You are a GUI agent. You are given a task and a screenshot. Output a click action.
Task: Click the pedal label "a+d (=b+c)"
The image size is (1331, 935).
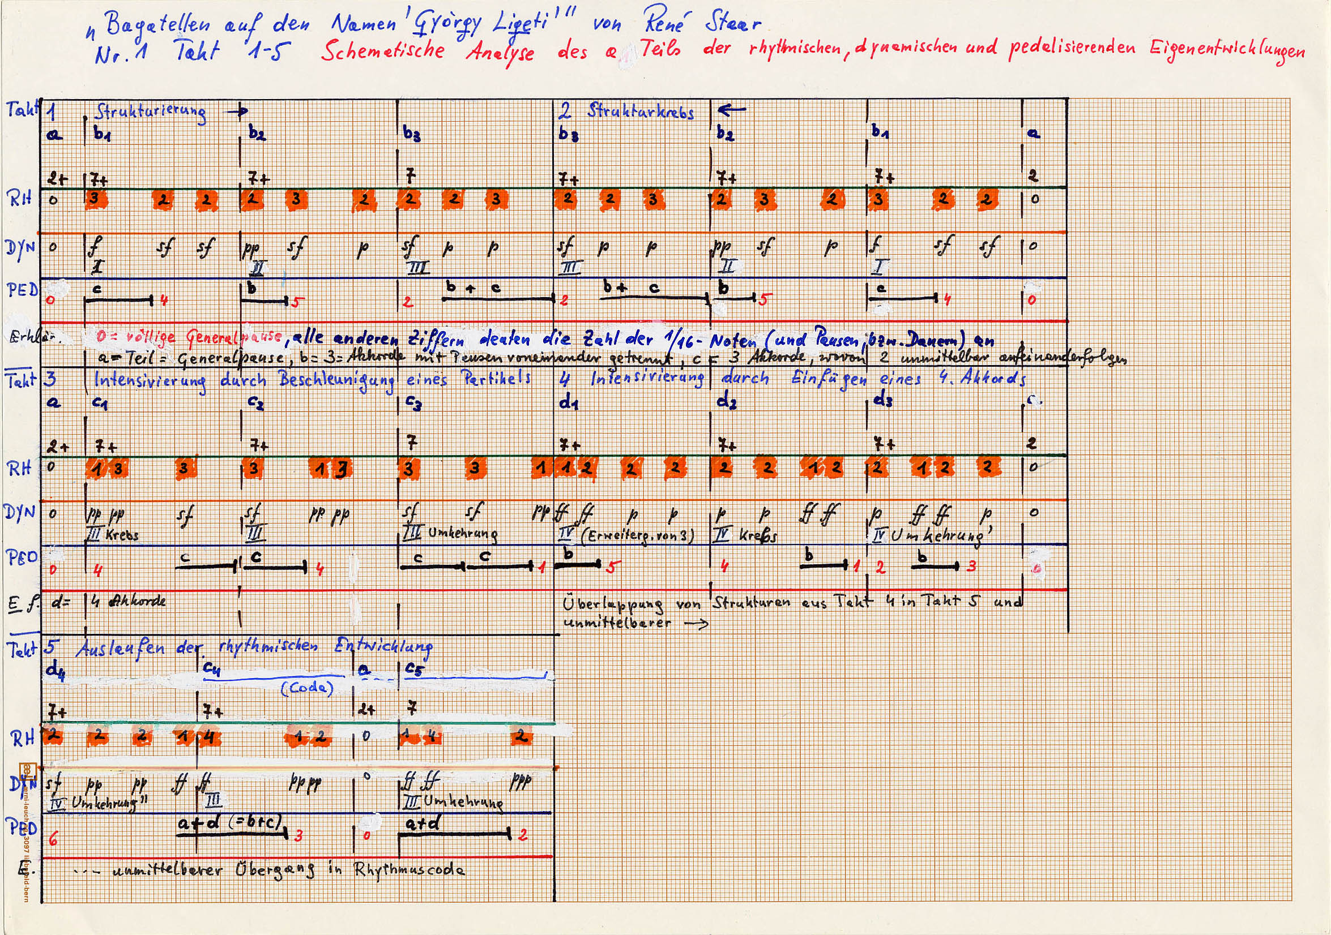[x=229, y=822]
